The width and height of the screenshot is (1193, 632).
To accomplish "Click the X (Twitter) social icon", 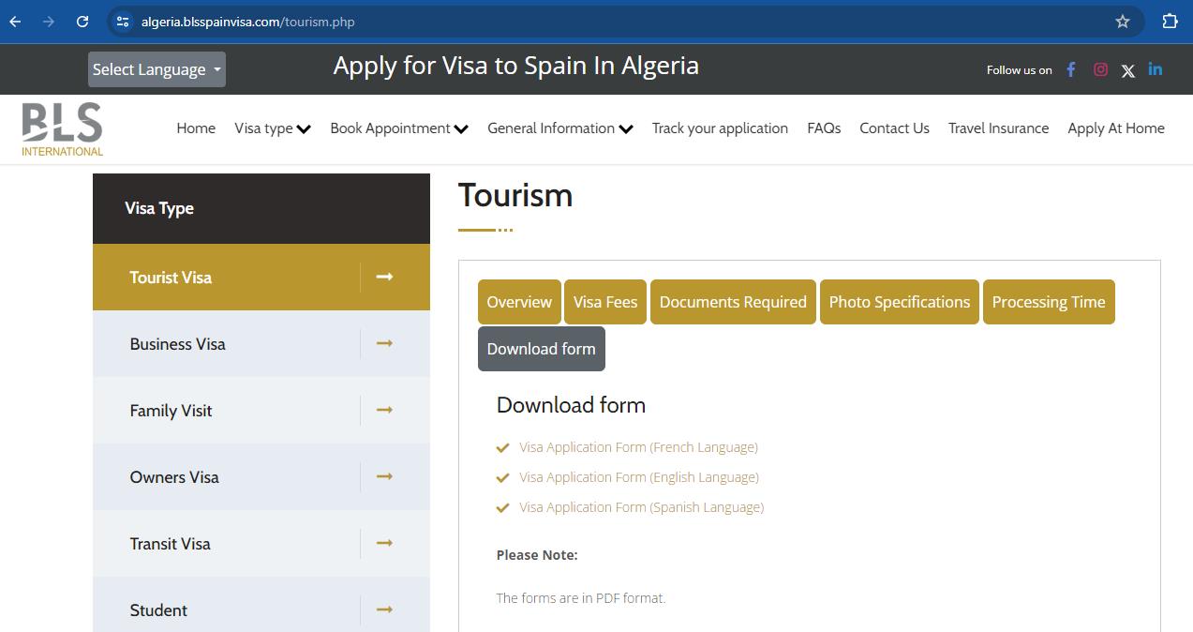I will click(x=1127, y=70).
